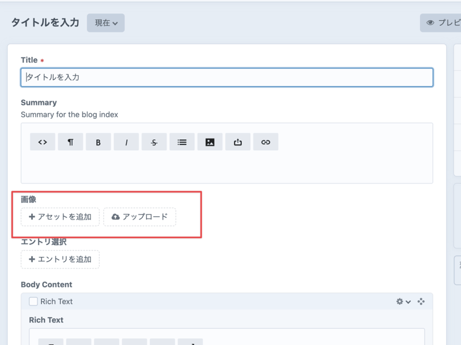This screenshot has width=461, height=345.
Task: Apply italic formatting in the Summary editor
Action: coord(126,142)
